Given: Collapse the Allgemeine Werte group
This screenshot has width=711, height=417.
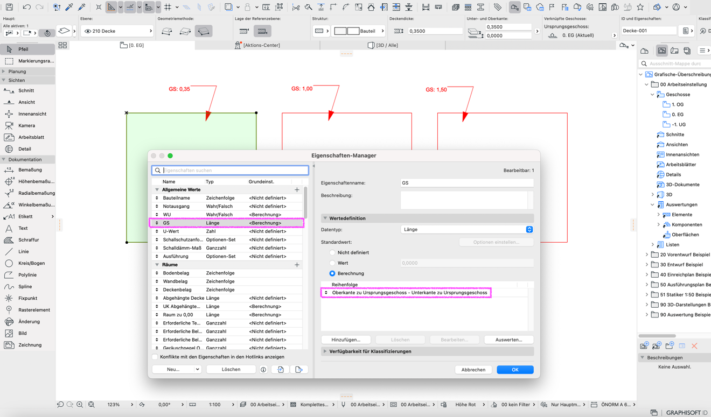Looking at the screenshot, I should click(x=157, y=190).
